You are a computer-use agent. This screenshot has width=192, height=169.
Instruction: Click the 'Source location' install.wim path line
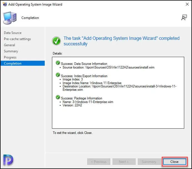tap(108, 67)
